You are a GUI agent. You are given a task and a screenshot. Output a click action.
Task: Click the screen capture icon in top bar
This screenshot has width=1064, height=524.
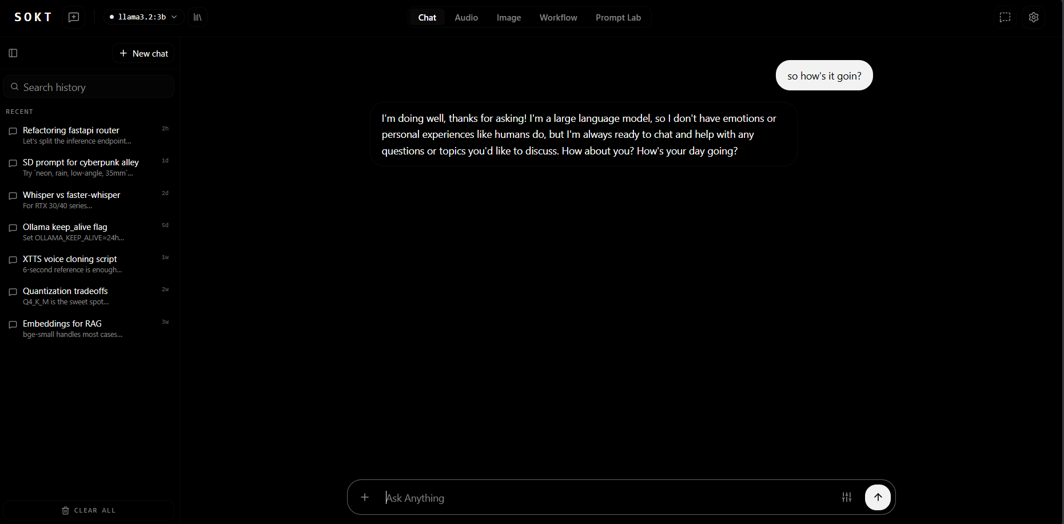pyautogui.click(x=1005, y=17)
